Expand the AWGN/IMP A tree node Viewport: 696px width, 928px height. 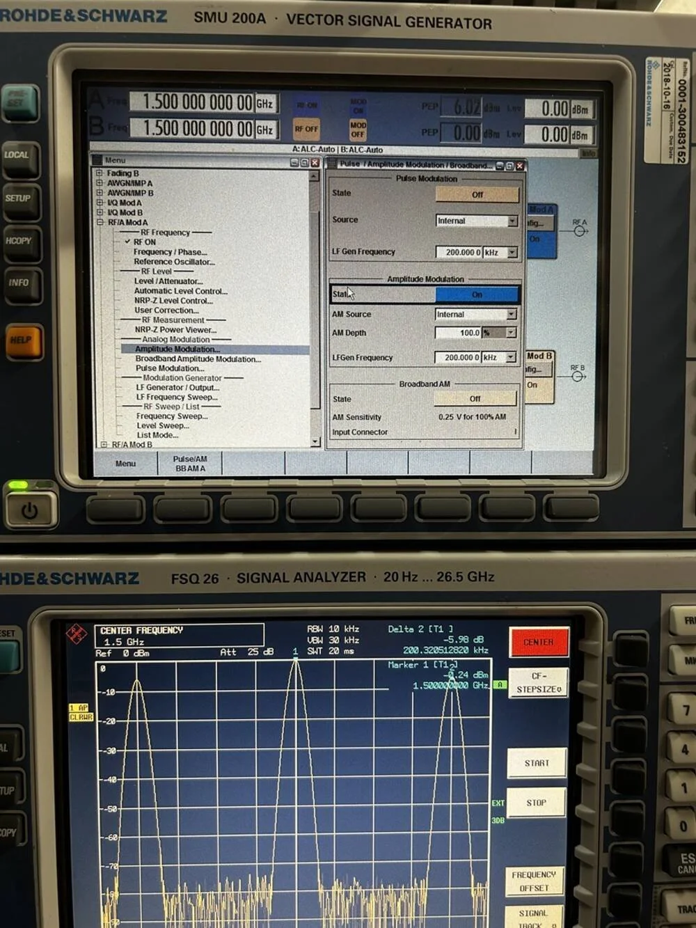click(x=100, y=183)
